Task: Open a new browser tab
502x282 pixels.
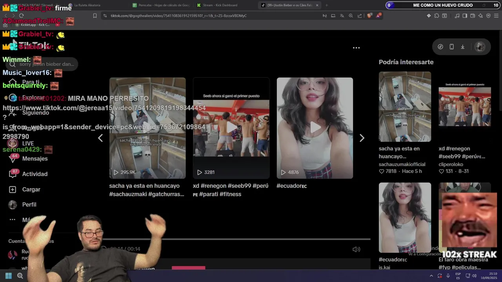Action: (327, 5)
